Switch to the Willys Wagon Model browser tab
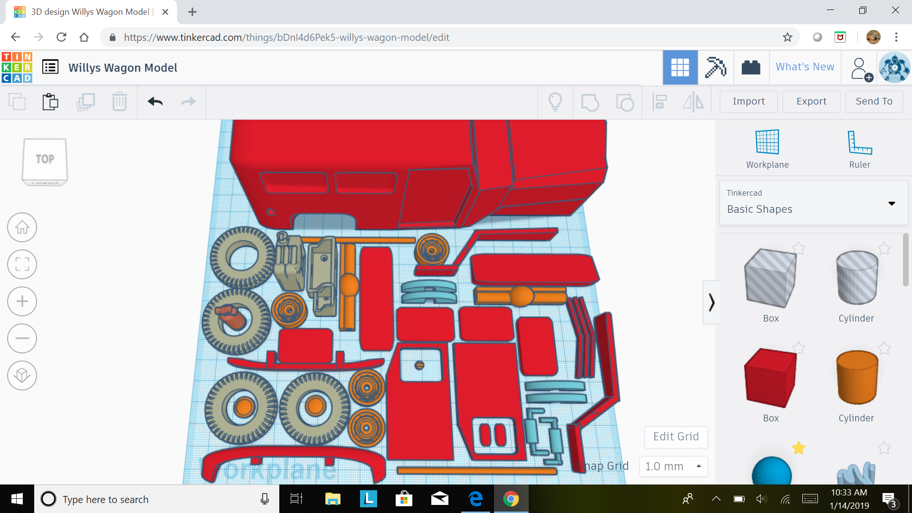Viewport: 912px width, 513px height. (x=90, y=11)
